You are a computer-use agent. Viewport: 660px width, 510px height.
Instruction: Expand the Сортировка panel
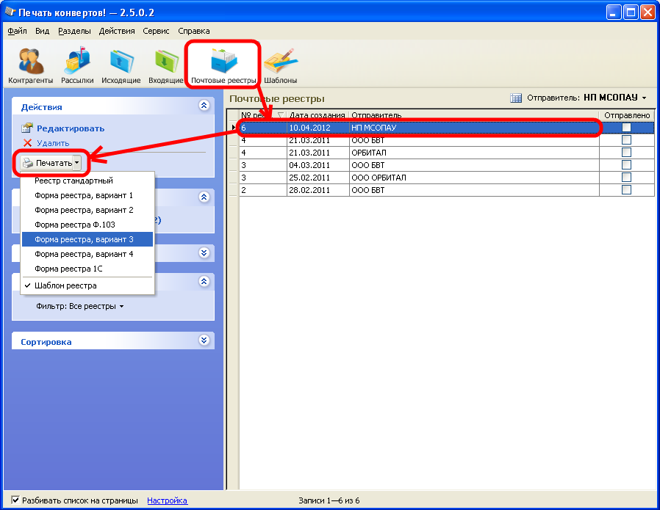click(204, 341)
